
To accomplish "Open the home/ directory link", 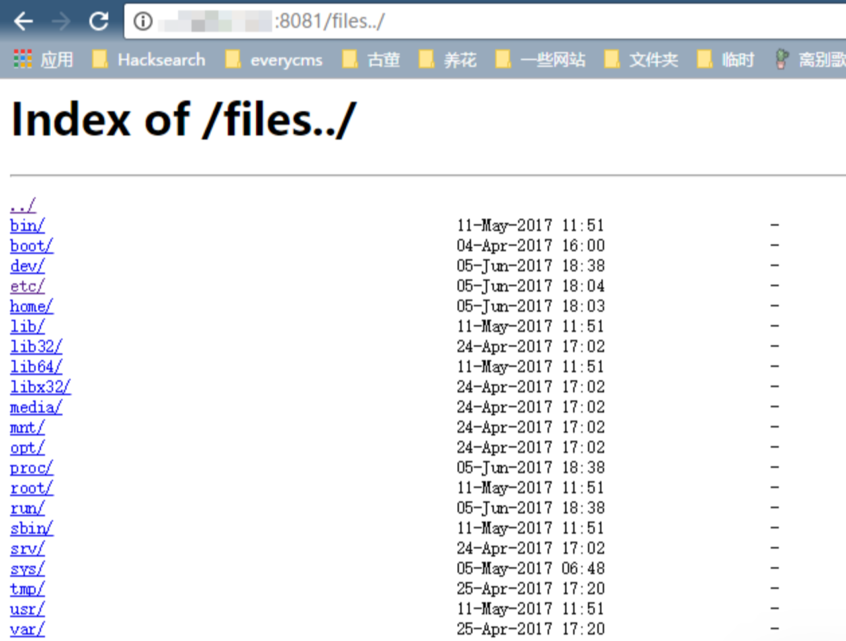I will click(32, 306).
